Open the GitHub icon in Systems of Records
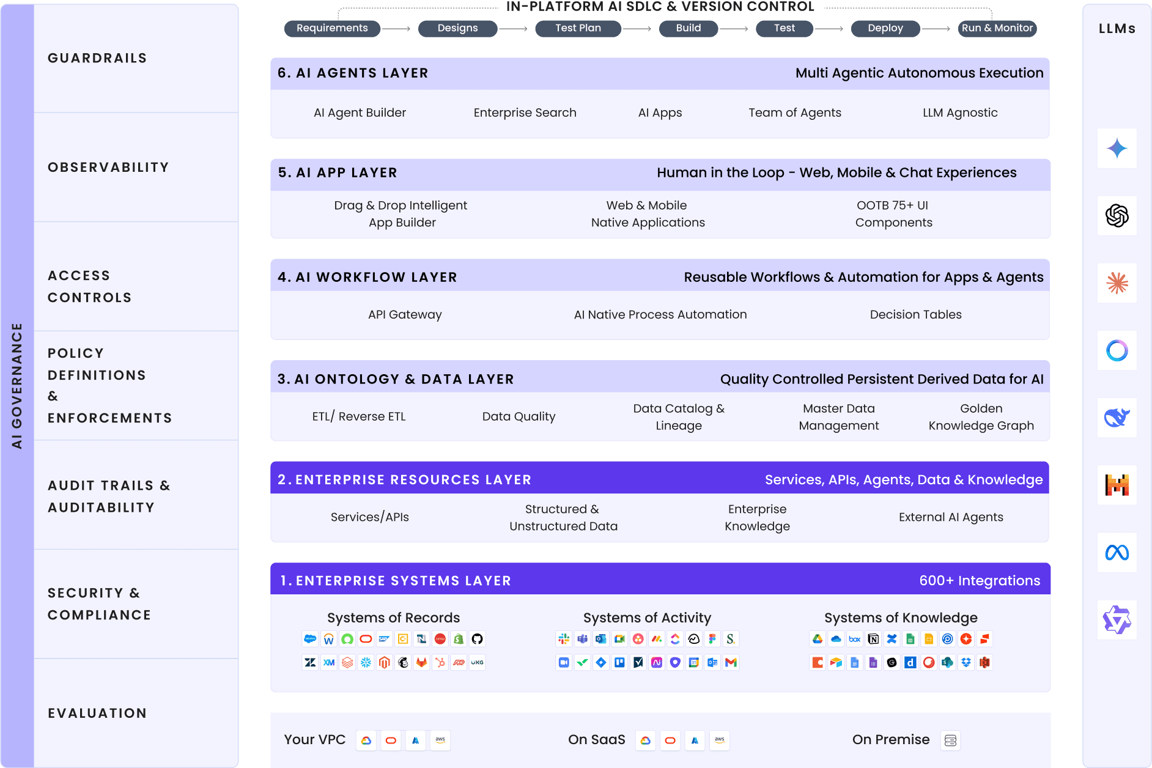Image resolution: width=1152 pixels, height=768 pixels. click(478, 639)
